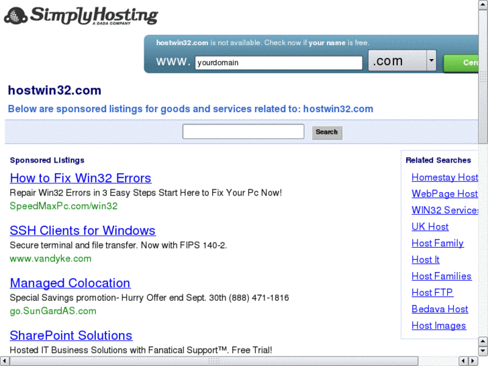The width and height of the screenshot is (488, 366).
Task: Open How to Fix Win32 Errors link
Action: tap(81, 178)
